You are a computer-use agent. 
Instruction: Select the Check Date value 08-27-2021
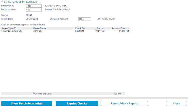click(x=32, y=19)
